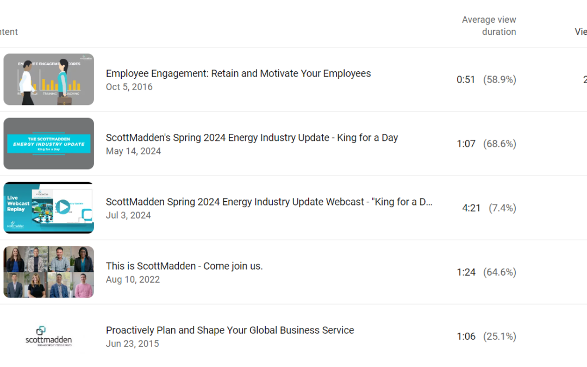Open 'Proactively Plan and Shape Your Global Business Service'
Image resolution: width=587 pixels, height=367 pixels.
pos(230,330)
